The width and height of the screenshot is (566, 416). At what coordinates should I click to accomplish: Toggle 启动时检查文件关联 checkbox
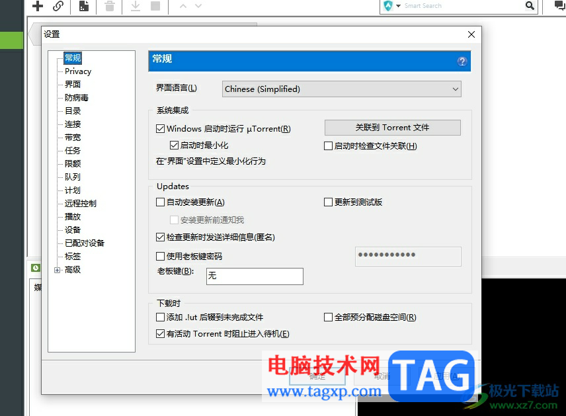(x=328, y=146)
